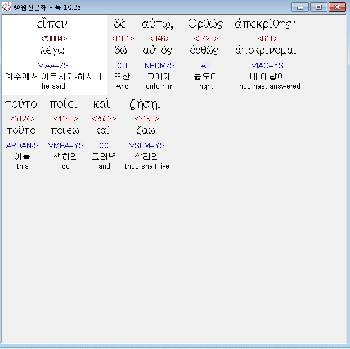
Task: Click the parsing code VMPA--YS
Action: point(66,145)
